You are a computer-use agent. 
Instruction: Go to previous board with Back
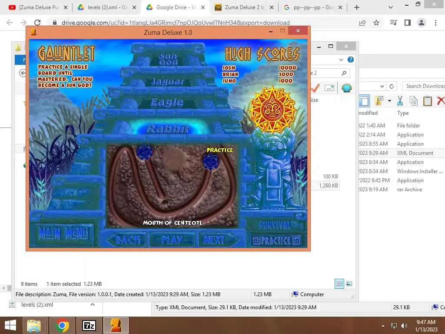pos(127,240)
